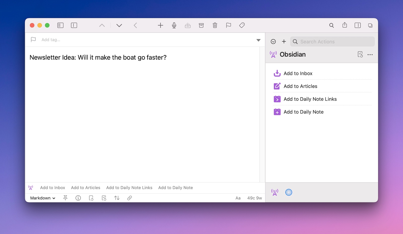Click the Search Actions field
The image size is (403, 234).
pos(332,42)
